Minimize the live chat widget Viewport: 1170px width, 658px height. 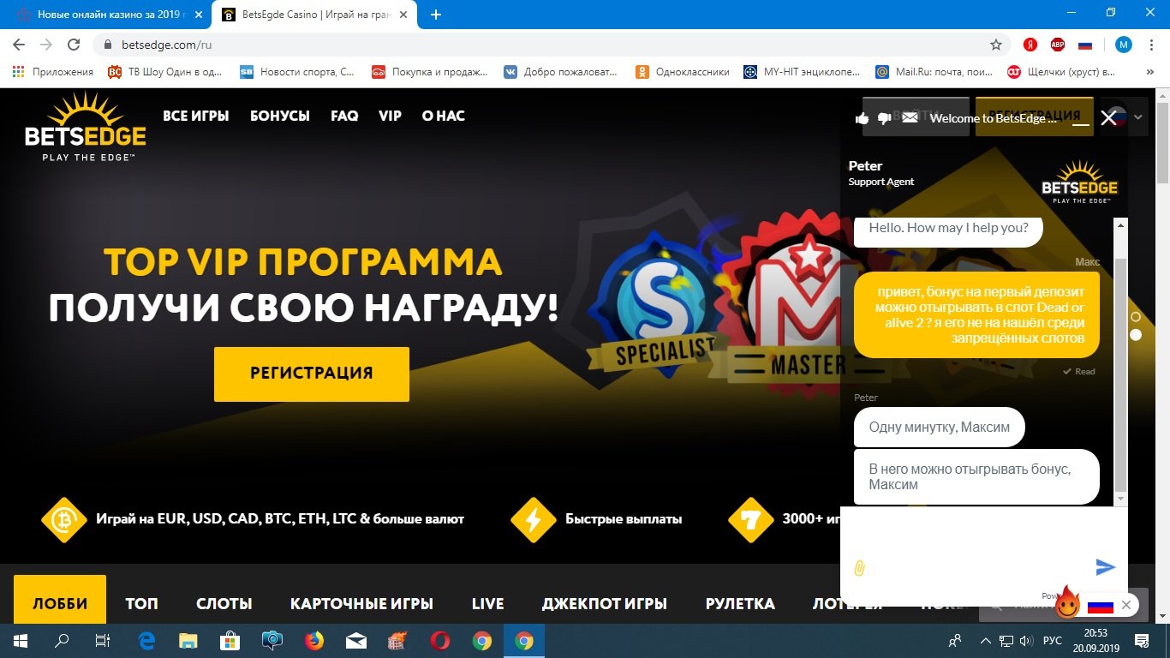point(1081,118)
